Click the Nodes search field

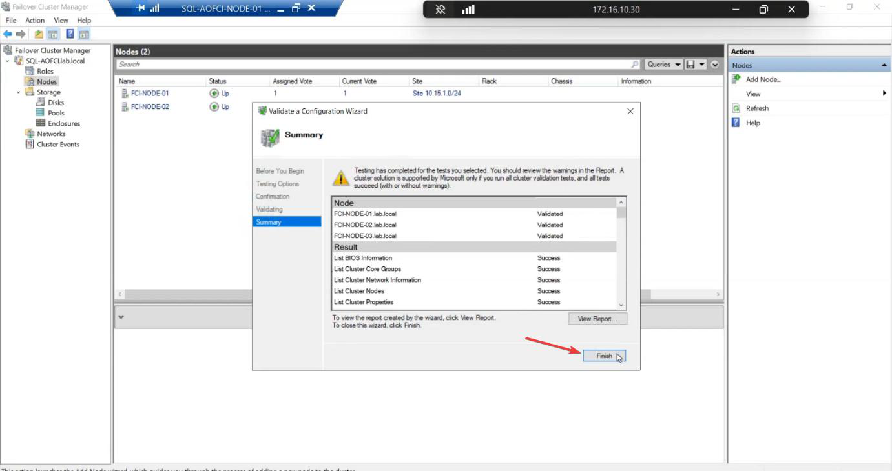click(x=373, y=65)
